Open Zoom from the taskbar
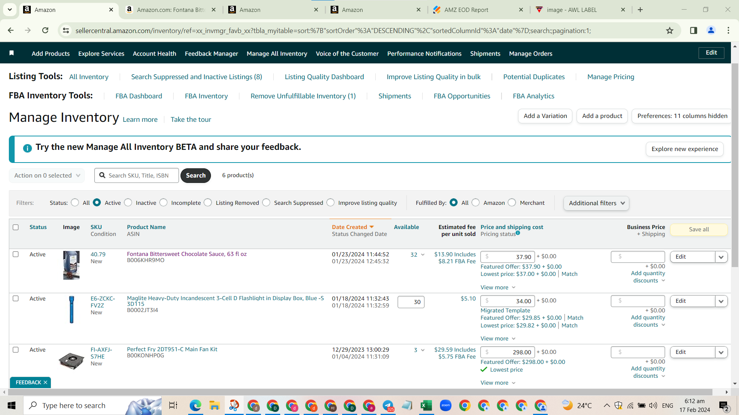Screen dimensions: 739x415 point(445,405)
